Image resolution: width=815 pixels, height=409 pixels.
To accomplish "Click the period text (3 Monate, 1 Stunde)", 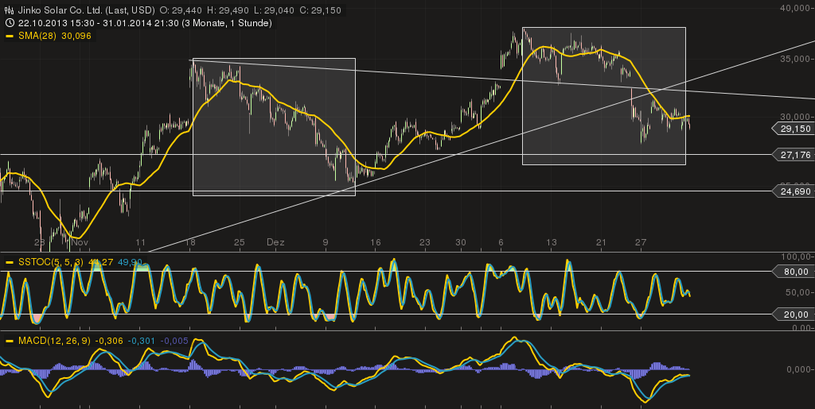I will pos(228,23).
